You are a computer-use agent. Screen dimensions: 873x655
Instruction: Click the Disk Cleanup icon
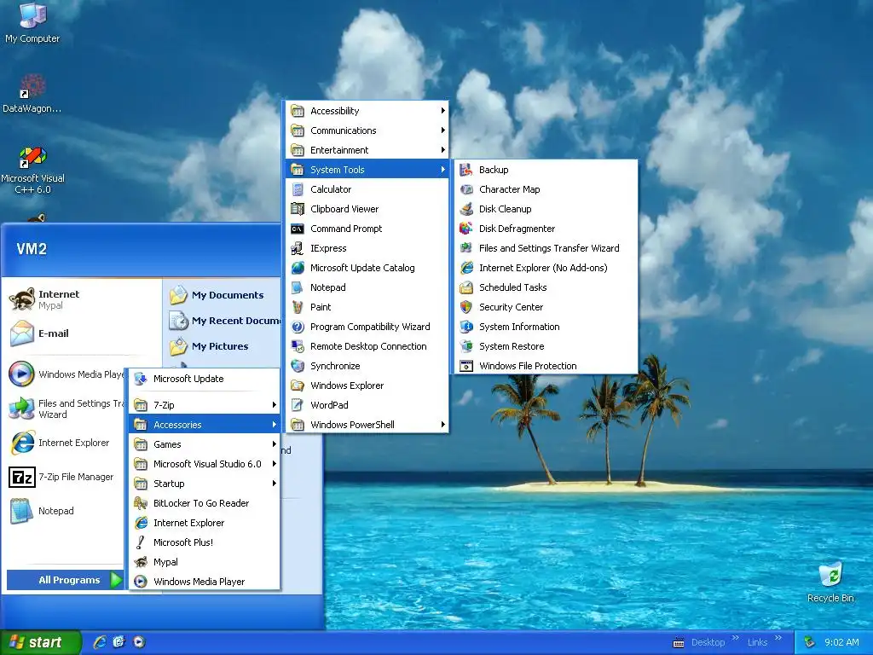[466, 209]
